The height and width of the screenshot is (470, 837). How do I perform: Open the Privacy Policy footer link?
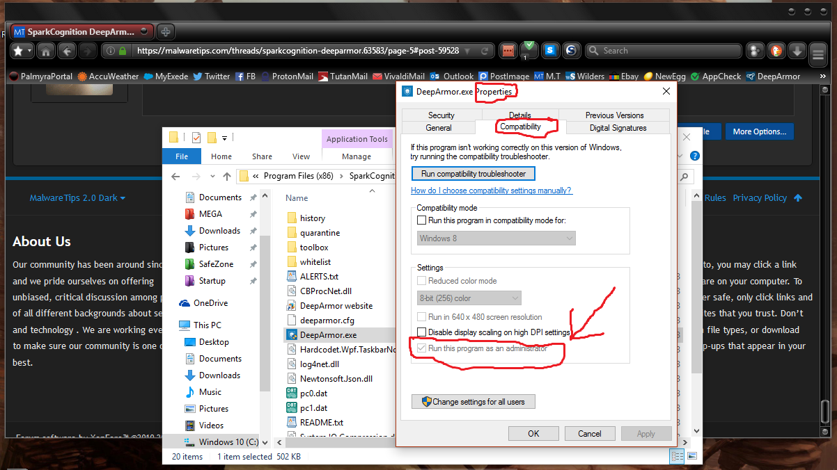(x=760, y=198)
